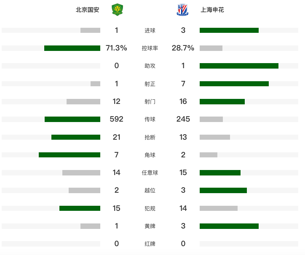Open the 上海申花 team name link

click(212, 10)
